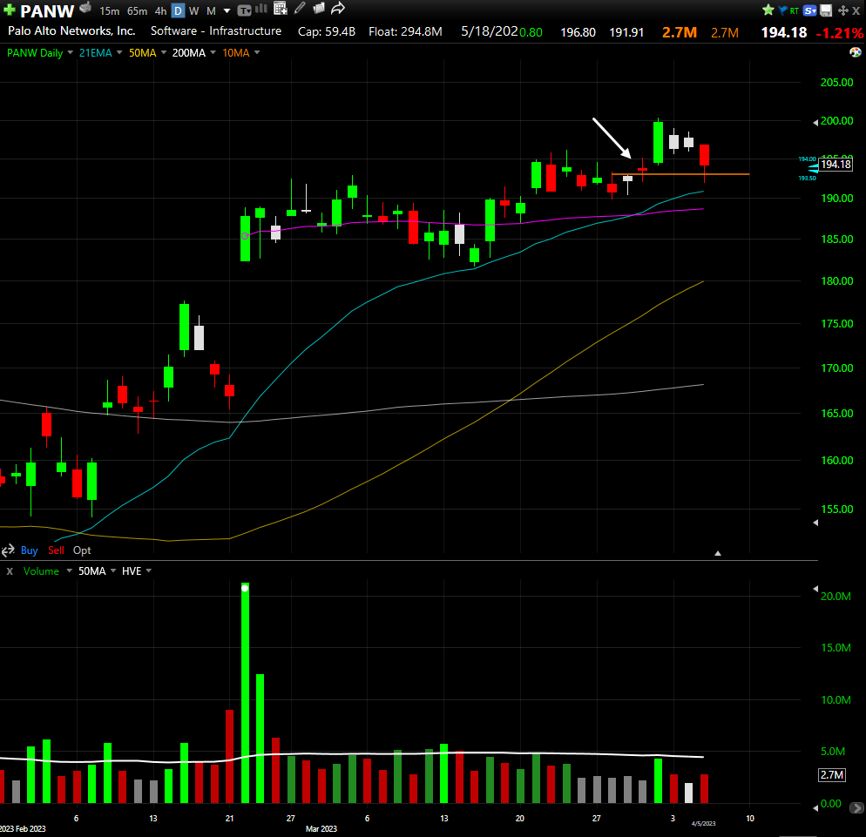Expand the 200MA indicator dropdown arrow
The width and height of the screenshot is (866, 837).
click(213, 52)
